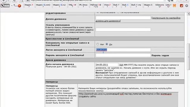
Task: Check the Индекс G(.ru) parameter
Action: click(x=59, y=6)
